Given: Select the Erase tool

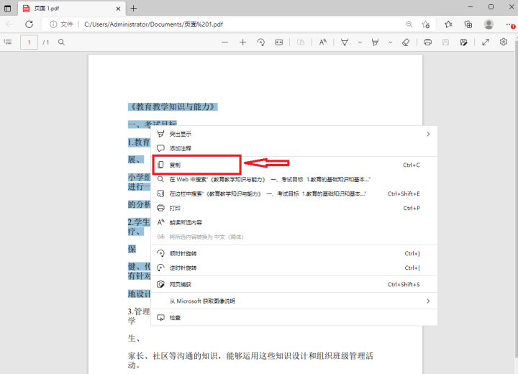Looking at the screenshot, I should click(x=406, y=42).
